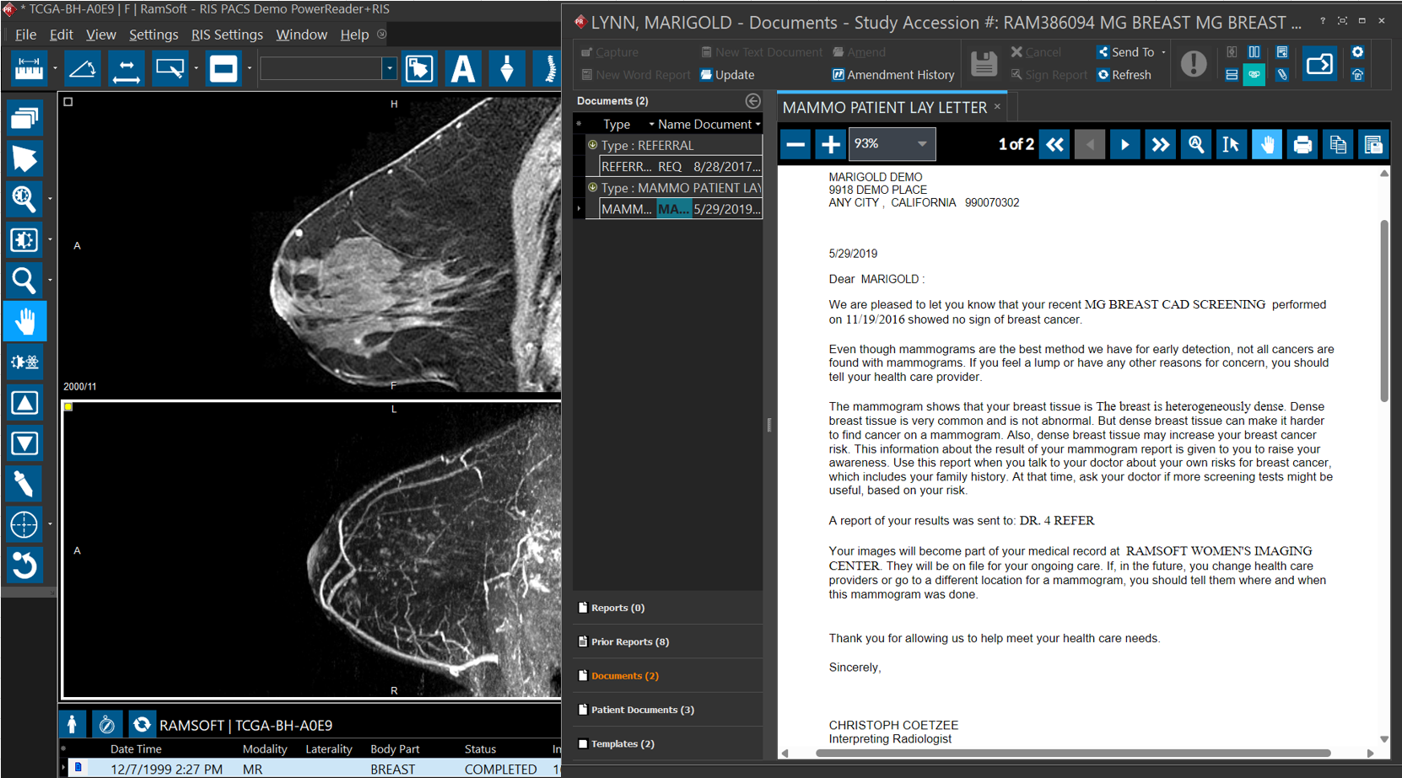Expand the Send To dropdown arrow
This screenshot has width=1402, height=778.
click(1164, 52)
